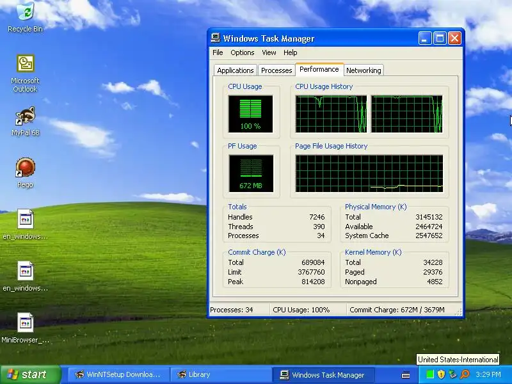Click the System Cache value 2547652
Screen dimensions: 512x384
[429, 236]
